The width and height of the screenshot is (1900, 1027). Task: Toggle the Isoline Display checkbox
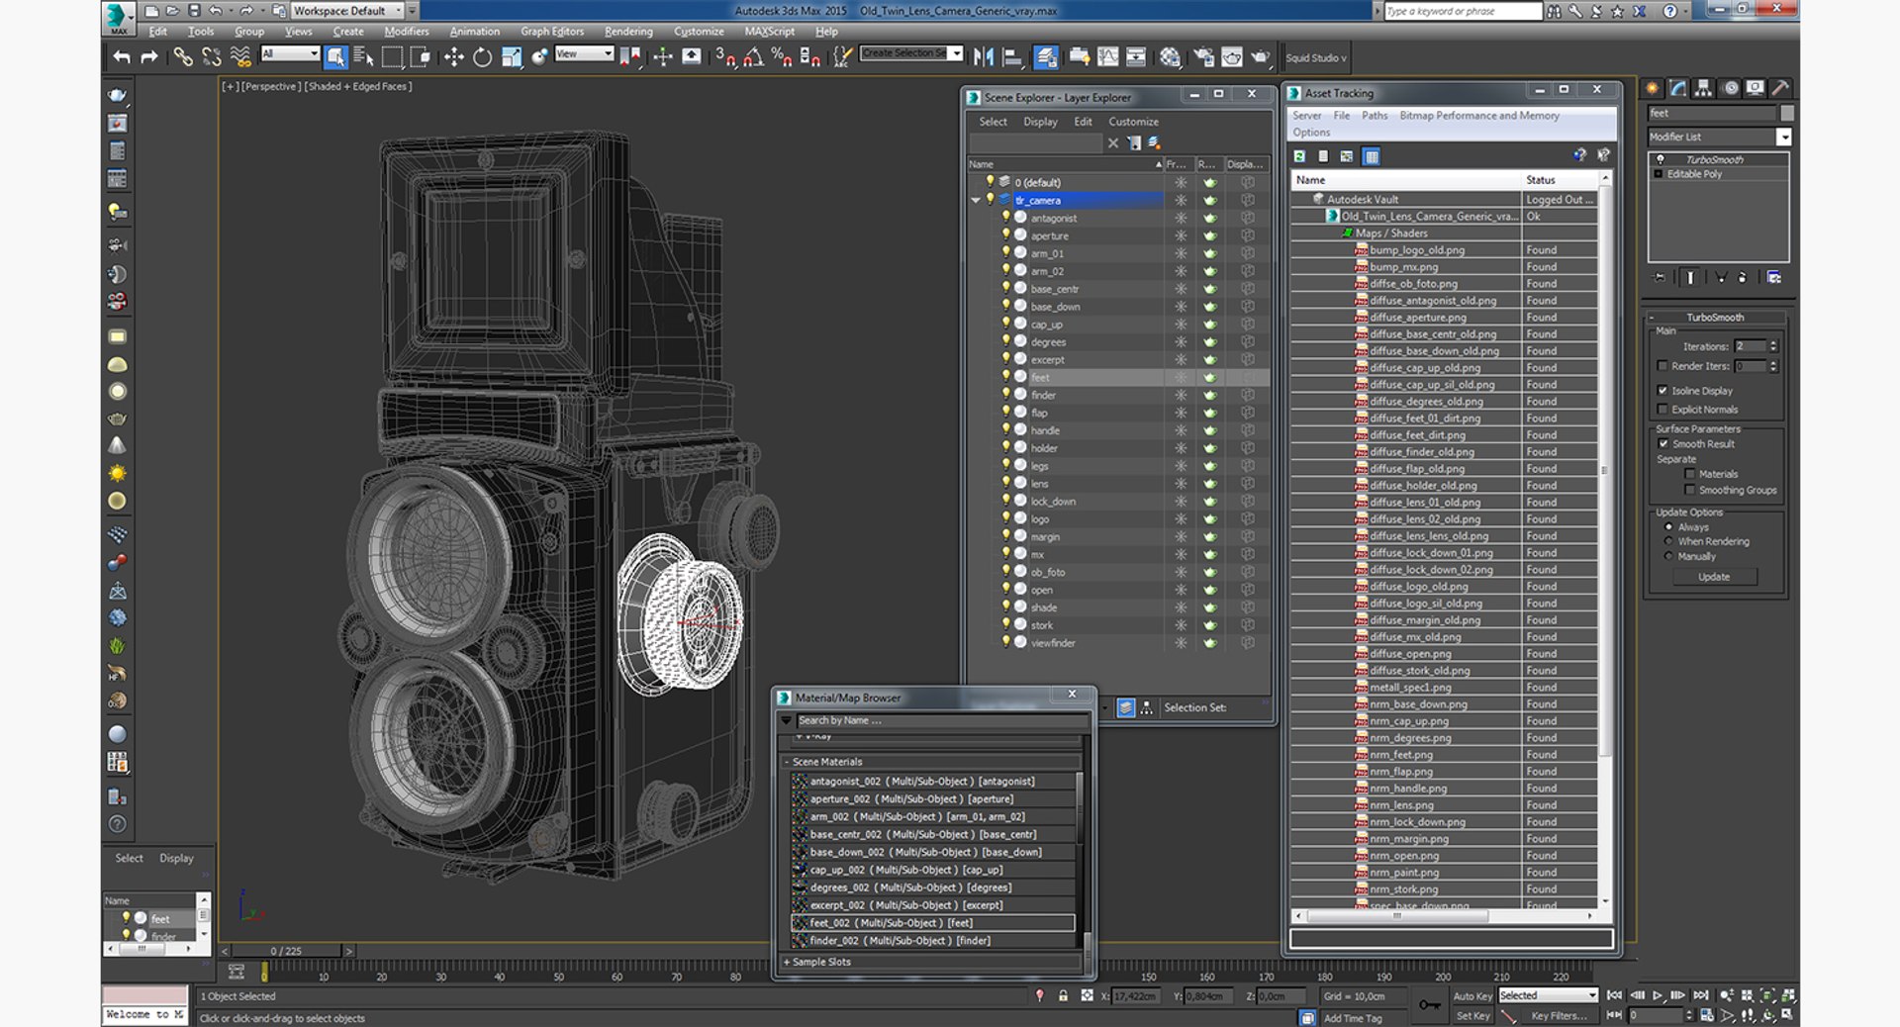click(1662, 391)
